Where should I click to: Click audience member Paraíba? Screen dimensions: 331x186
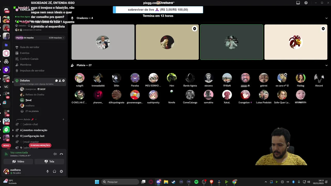pos(135,80)
